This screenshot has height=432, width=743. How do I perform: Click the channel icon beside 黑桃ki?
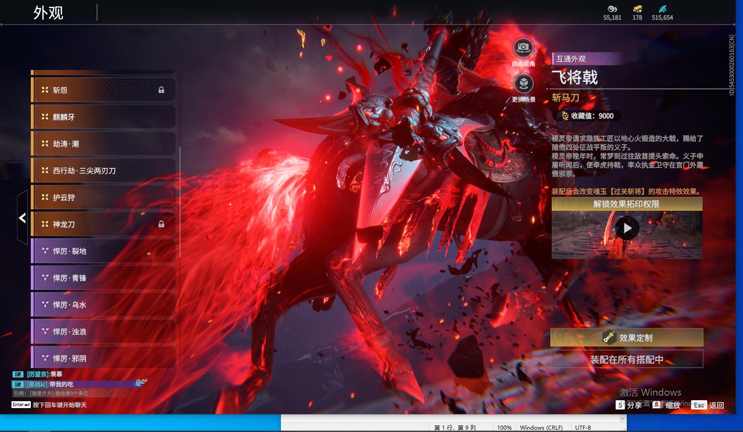pos(18,384)
